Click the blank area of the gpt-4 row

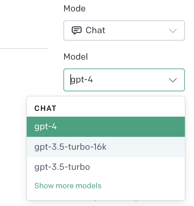pyautogui.click(x=121, y=127)
